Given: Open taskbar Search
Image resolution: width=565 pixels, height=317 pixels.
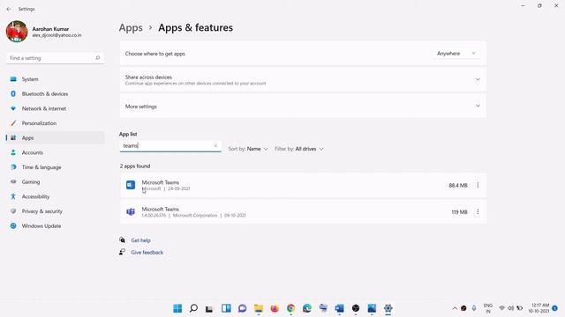Looking at the screenshot, I should (193, 308).
